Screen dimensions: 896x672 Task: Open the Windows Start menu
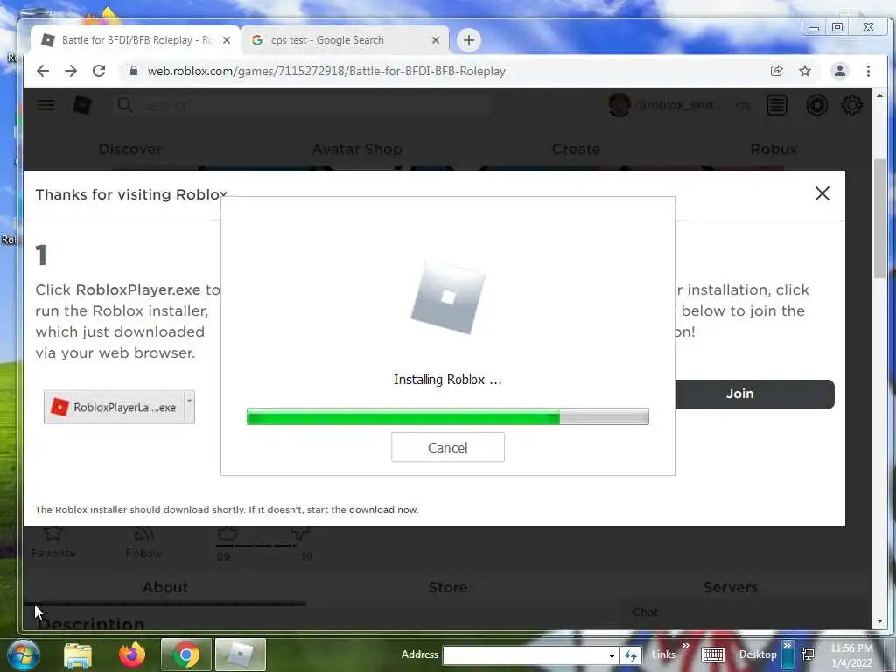coord(22,654)
